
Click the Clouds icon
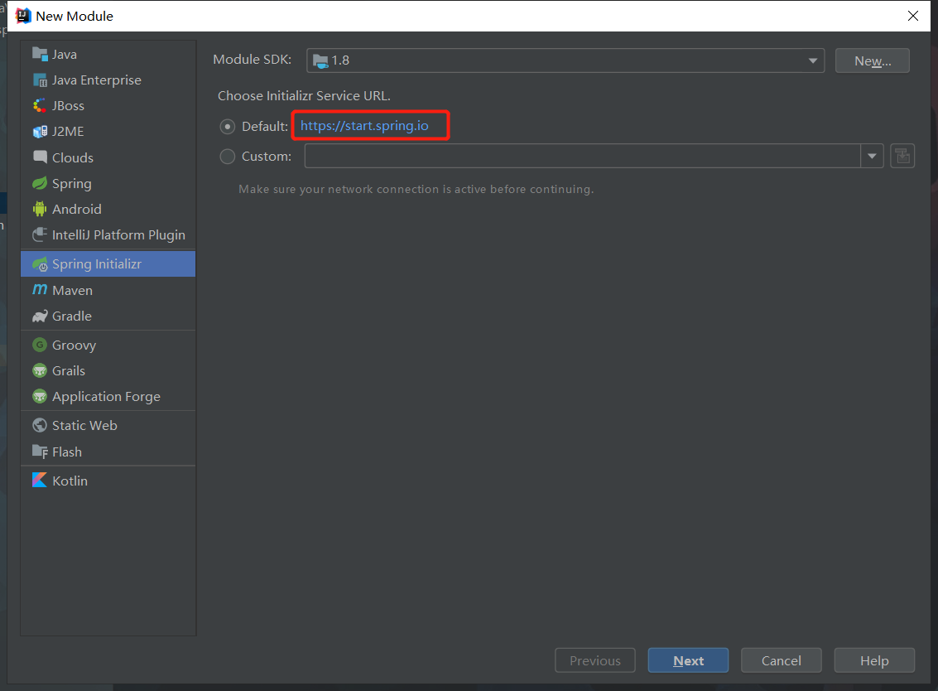[40, 157]
